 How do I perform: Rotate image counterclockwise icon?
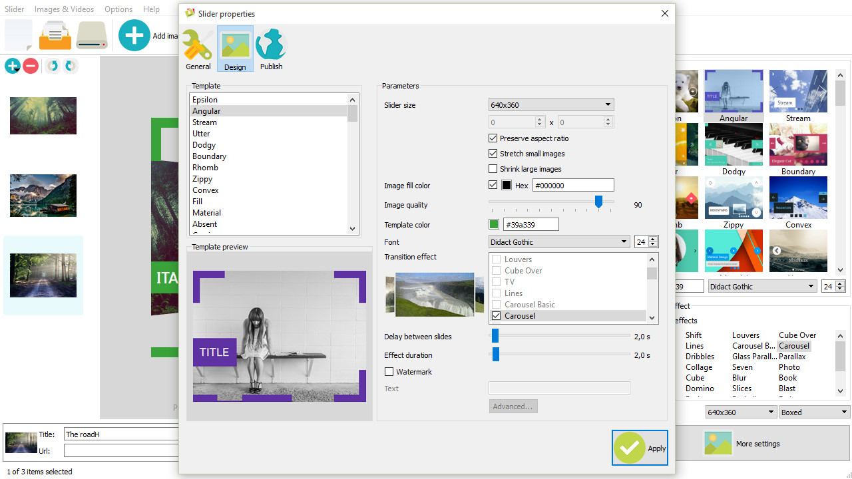click(52, 66)
